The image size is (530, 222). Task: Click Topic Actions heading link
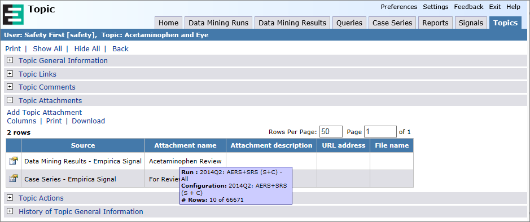(x=41, y=198)
